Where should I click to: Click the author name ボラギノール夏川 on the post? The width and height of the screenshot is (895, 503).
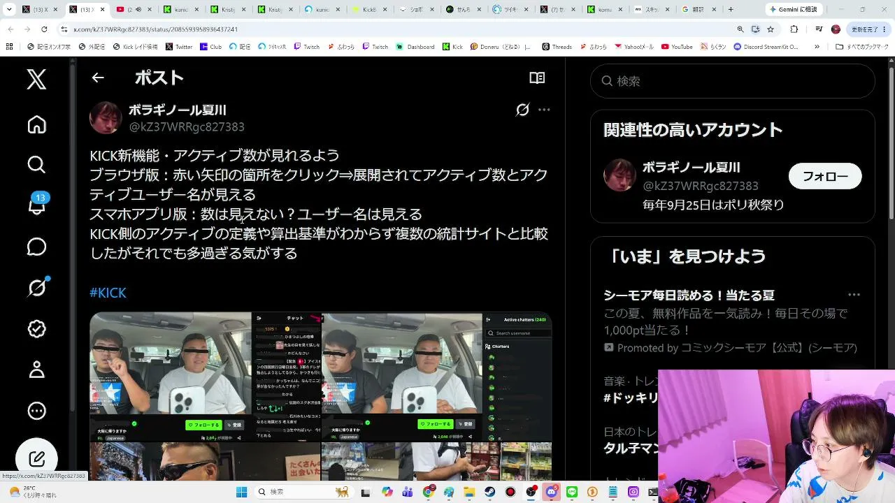[x=178, y=110]
